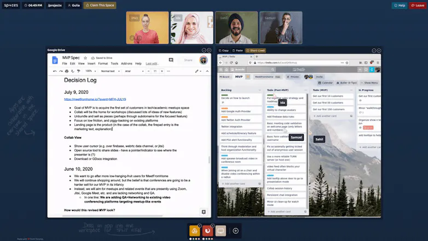The height and width of the screenshot is (241, 428).
Task: Open 'Add Google Auth Provider' card
Action: pyautogui.click(x=240, y=110)
